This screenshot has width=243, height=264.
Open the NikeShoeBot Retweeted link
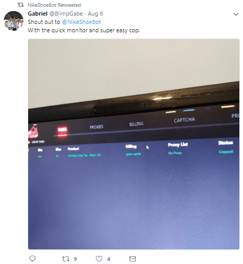(54, 5)
